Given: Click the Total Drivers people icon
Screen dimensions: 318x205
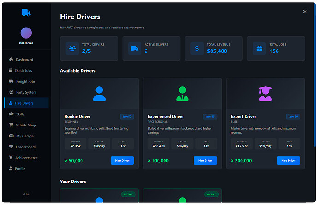Looking at the screenshot, I should [x=73, y=48].
